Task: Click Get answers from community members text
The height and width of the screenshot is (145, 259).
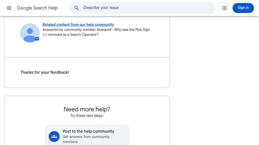Action: click(x=86, y=139)
